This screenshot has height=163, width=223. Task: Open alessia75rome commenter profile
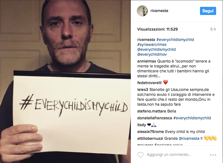coord(151,132)
